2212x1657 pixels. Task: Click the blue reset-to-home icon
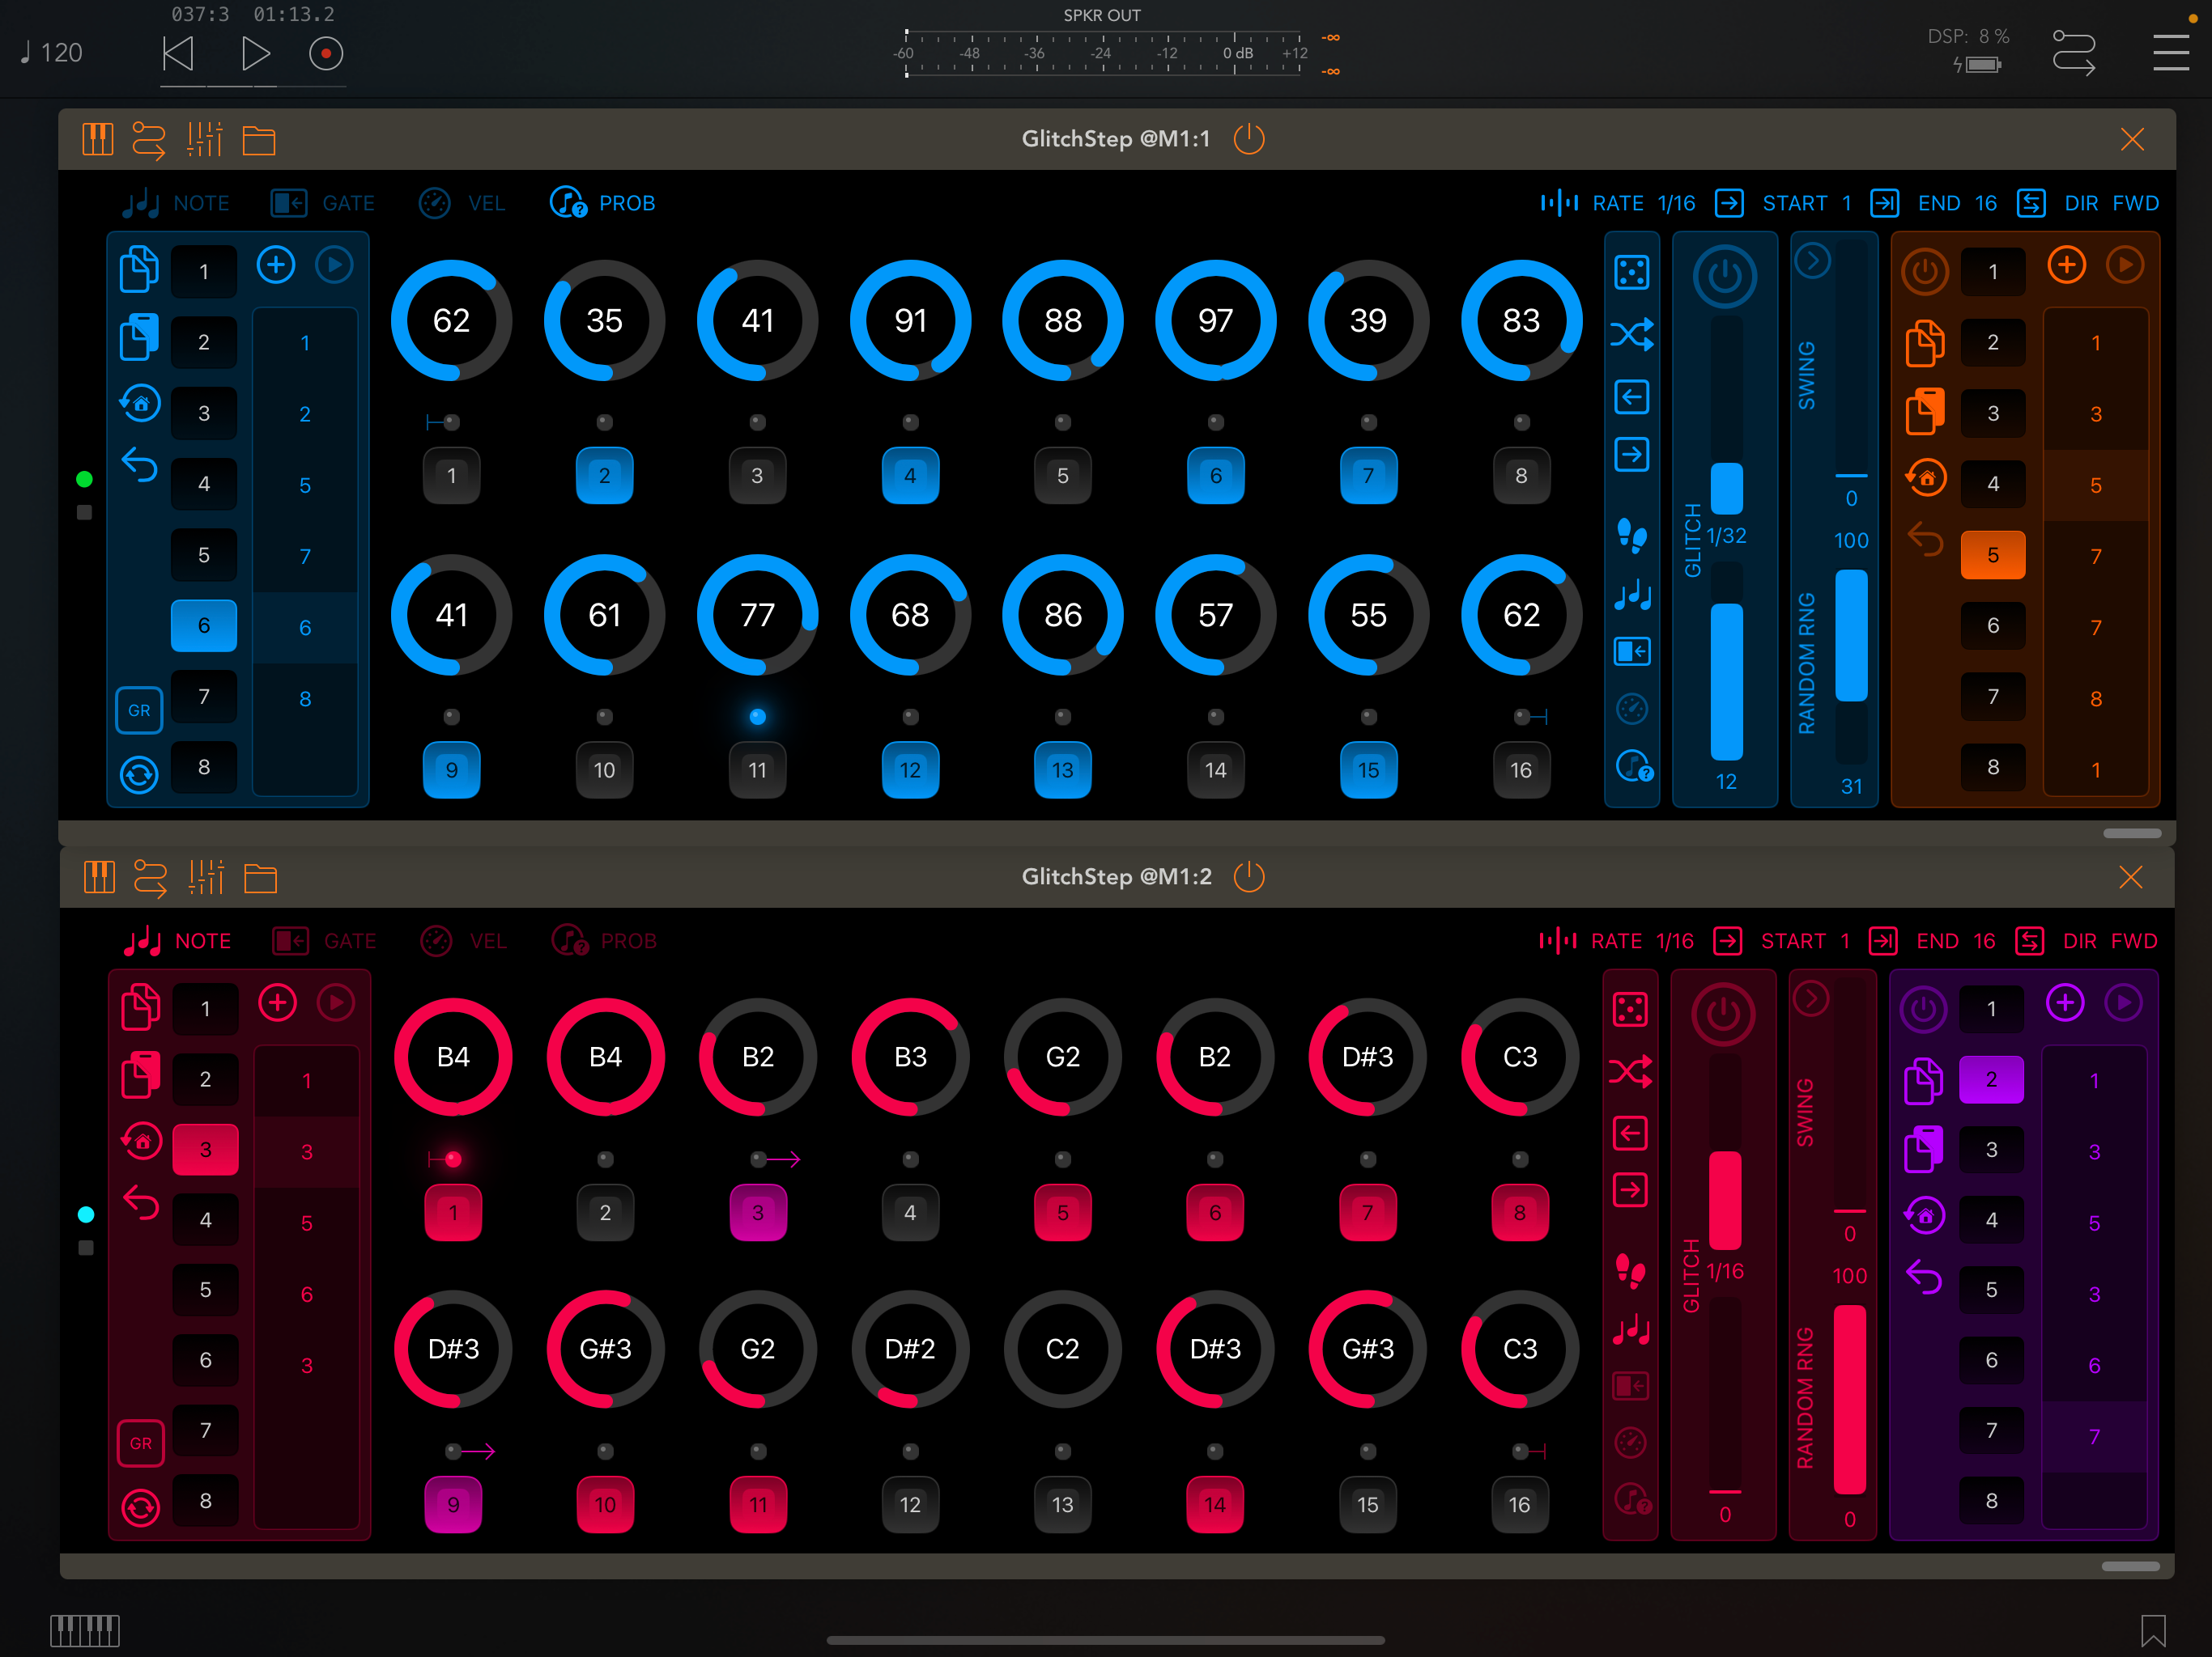pyautogui.click(x=139, y=404)
